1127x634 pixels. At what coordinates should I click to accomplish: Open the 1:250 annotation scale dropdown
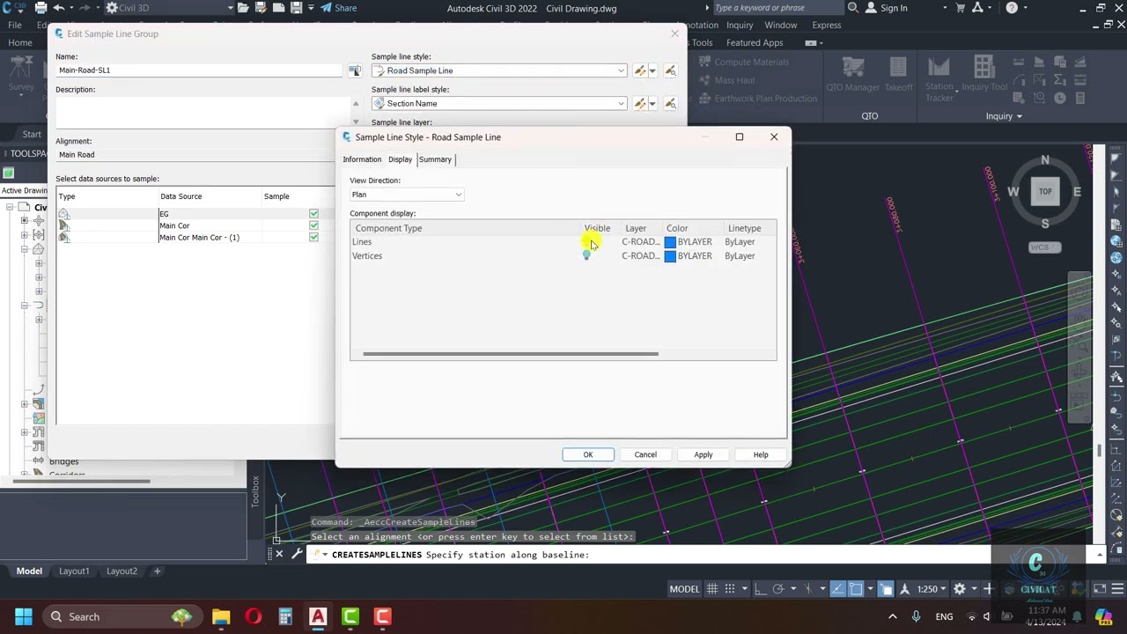pos(931,589)
